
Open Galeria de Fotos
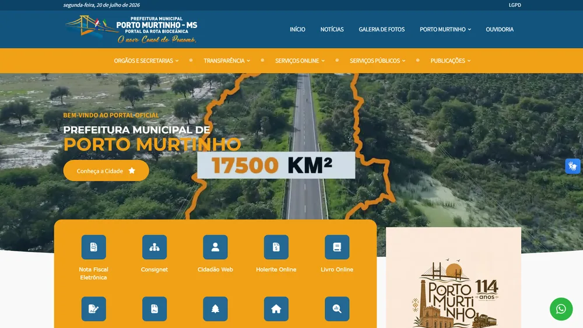(381, 29)
